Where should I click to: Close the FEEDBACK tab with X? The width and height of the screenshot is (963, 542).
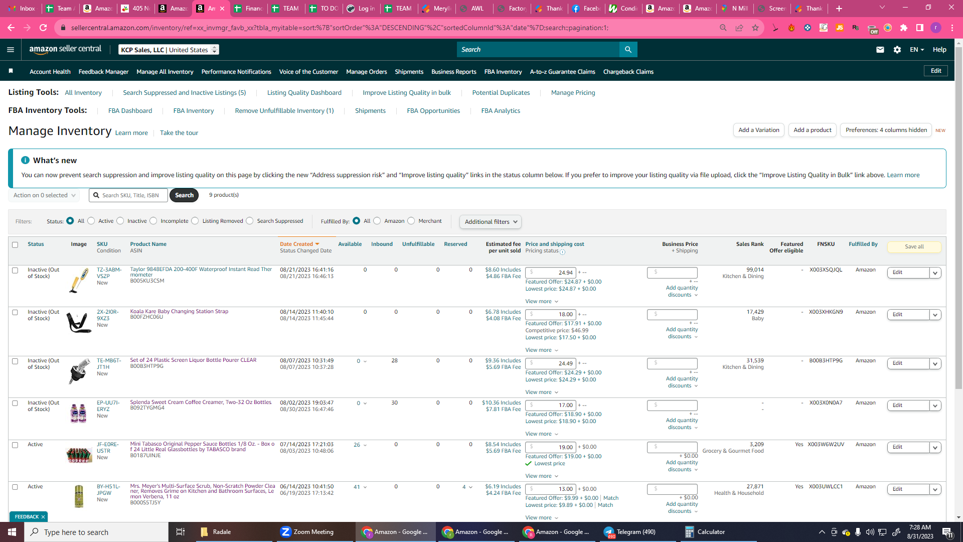[x=43, y=517]
